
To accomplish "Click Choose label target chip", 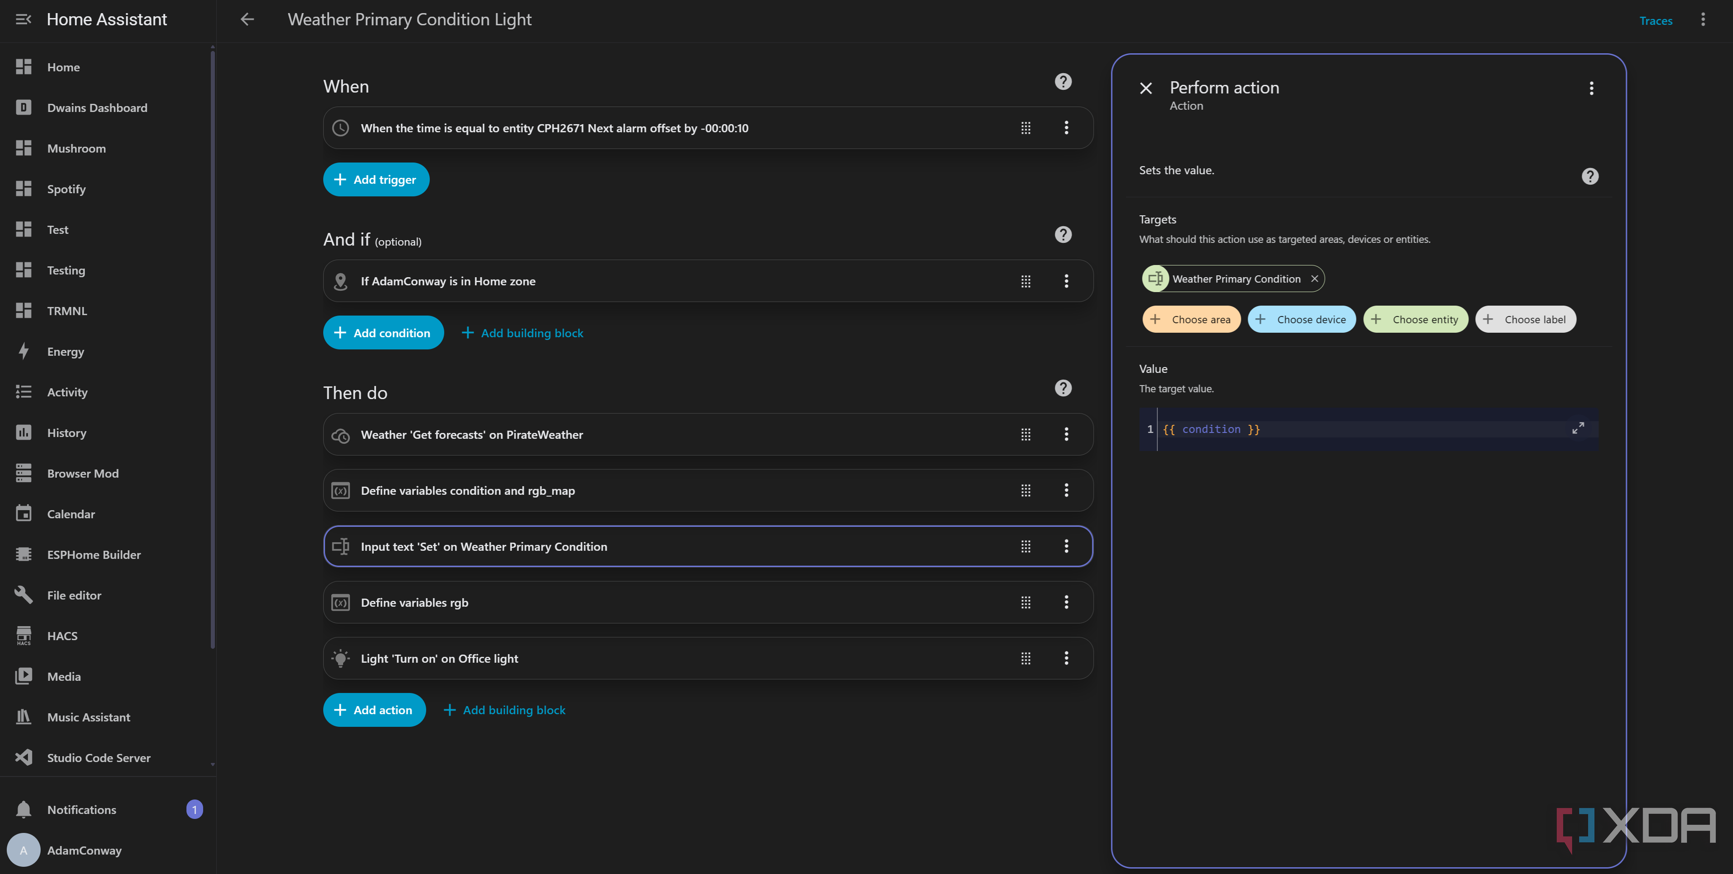I will pos(1525,320).
